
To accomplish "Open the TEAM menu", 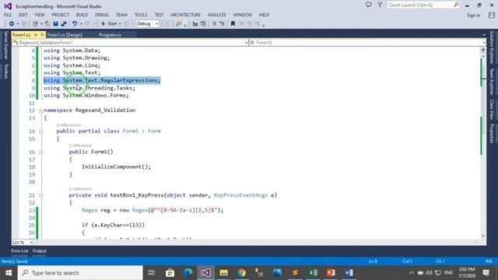I will (x=121, y=15).
